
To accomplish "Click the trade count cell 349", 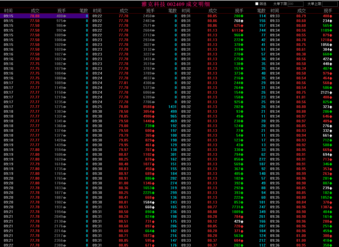I will tap(262, 212).
